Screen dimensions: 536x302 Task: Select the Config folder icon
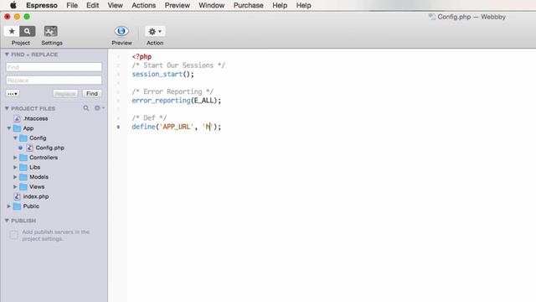[x=23, y=138]
